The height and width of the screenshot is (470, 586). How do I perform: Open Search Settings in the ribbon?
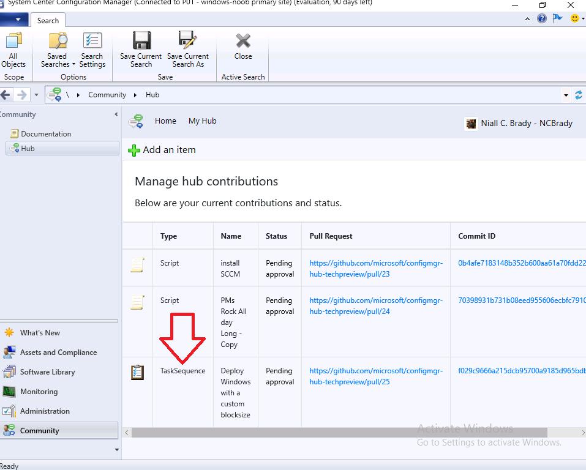pos(92,50)
